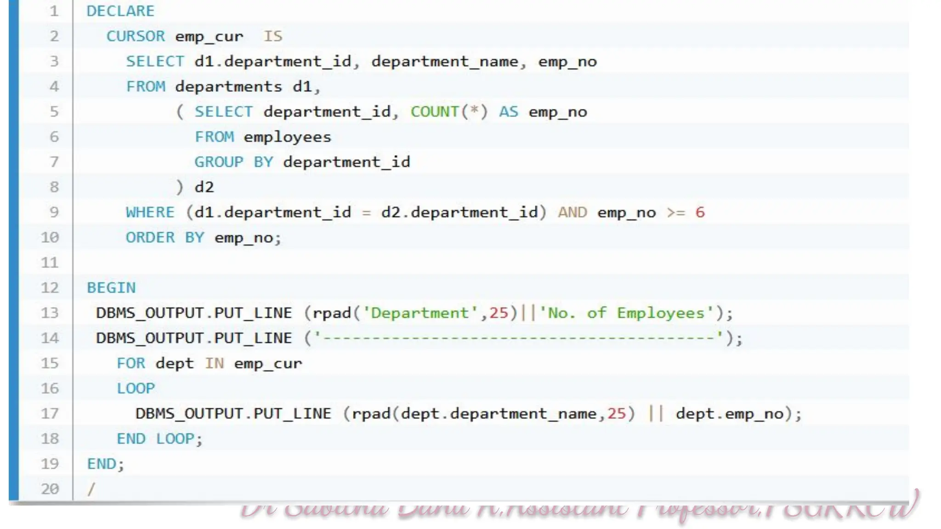Click the FOR keyword on line 15
This screenshot has width=941, height=529.
130,363
